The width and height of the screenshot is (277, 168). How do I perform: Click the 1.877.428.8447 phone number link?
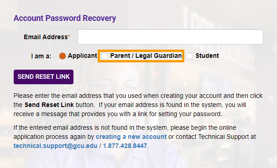click(x=125, y=146)
